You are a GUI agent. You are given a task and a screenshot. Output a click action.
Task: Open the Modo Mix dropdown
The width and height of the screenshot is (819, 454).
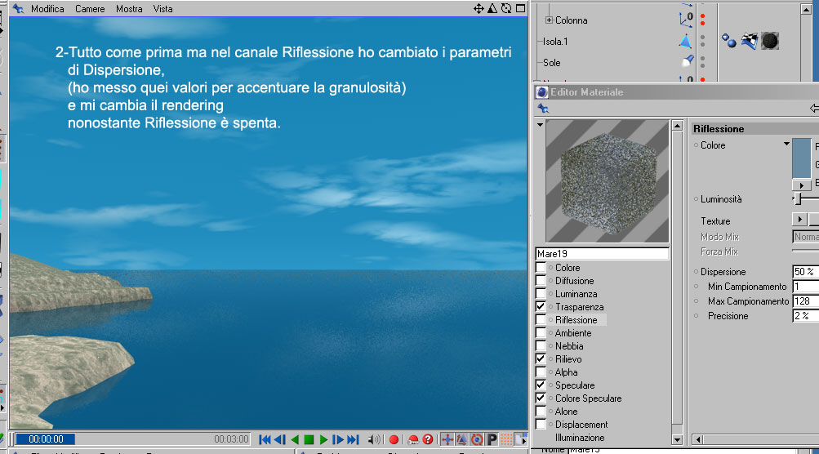coord(805,237)
